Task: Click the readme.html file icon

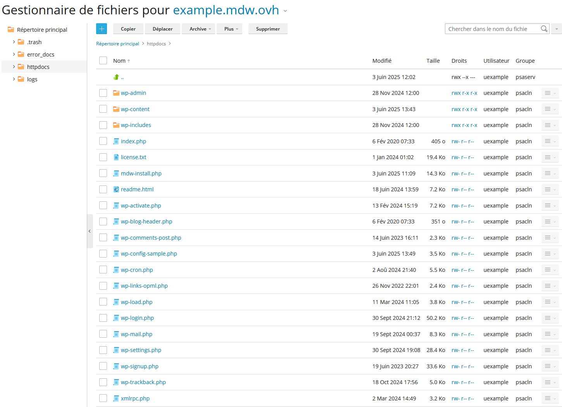Action: coord(116,189)
